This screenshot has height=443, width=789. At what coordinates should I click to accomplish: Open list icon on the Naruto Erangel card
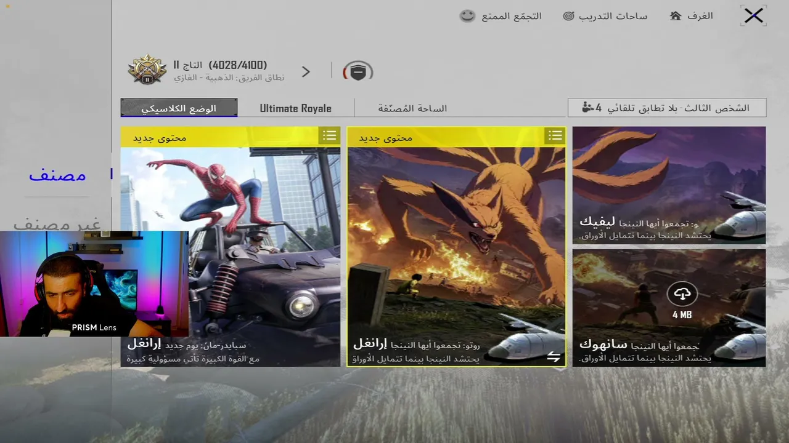coord(555,135)
